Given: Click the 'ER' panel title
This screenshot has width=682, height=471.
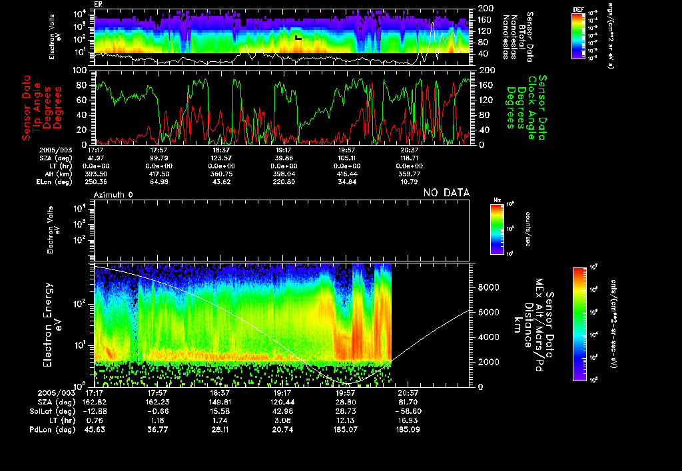Looking at the screenshot, I should pos(98,4).
